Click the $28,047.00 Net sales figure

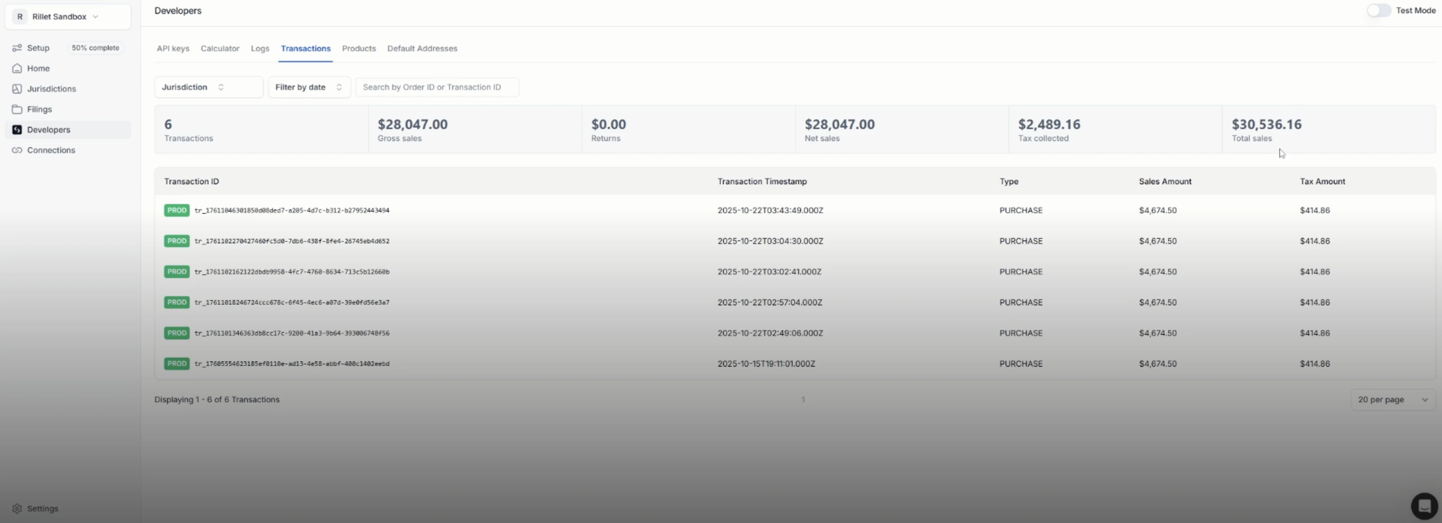[x=840, y=124]
